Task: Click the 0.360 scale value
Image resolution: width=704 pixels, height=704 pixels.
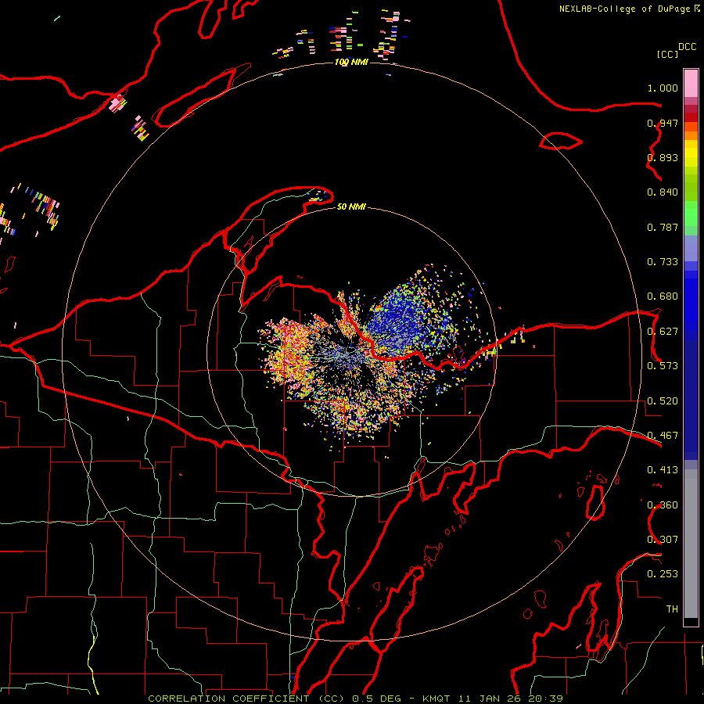Action: pos(663,505)
